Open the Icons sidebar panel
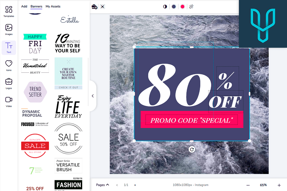Image resolution: width=287 pixels, height=191 pixels. (9, 66)
